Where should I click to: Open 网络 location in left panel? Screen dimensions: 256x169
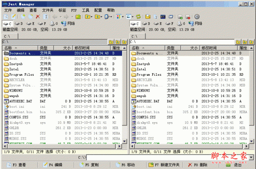tap(68, 24)
